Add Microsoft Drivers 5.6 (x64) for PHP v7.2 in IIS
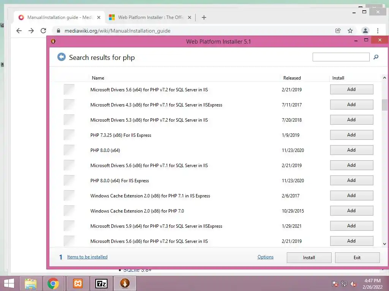 [x=351, y=89]
